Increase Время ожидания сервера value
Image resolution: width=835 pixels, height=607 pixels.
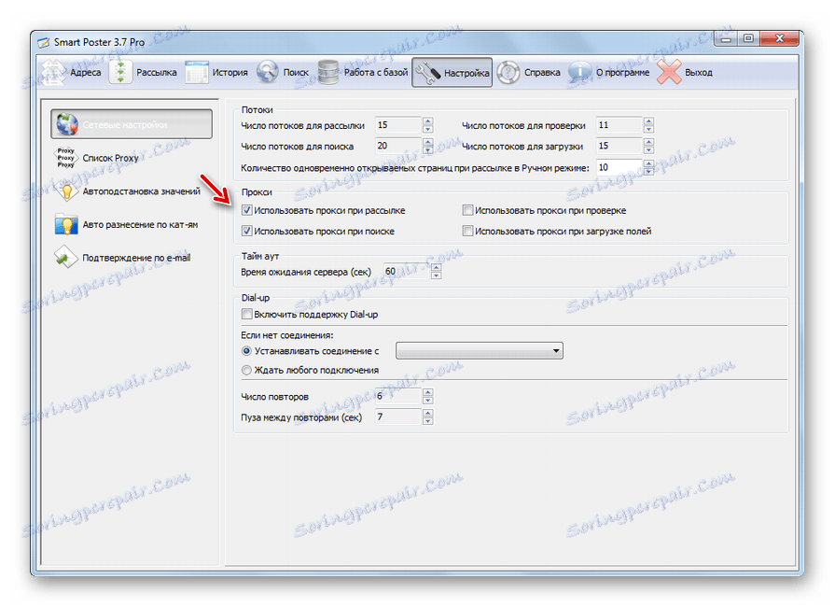point(436,267)
